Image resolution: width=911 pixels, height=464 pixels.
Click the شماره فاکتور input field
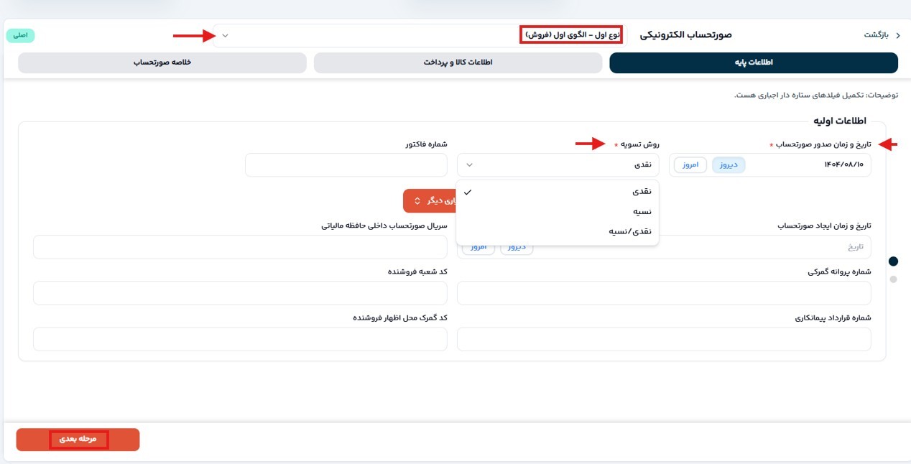(x=346, y=165)
